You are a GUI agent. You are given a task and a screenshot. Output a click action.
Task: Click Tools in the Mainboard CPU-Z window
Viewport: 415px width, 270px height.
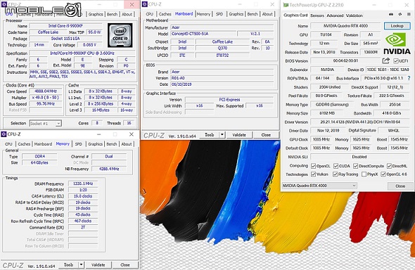(x=210, y=135)
